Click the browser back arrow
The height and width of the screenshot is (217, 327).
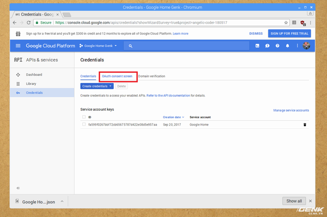[x=14, y=22]
